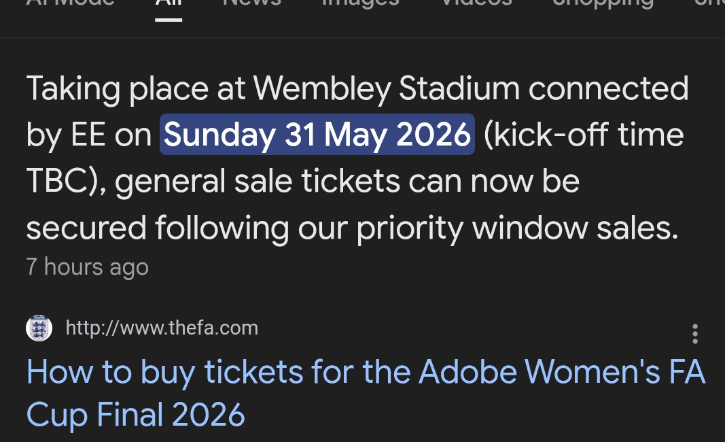Click the priority window sales text
This screenshot has height=442, width=725.
tap(516, 228)
